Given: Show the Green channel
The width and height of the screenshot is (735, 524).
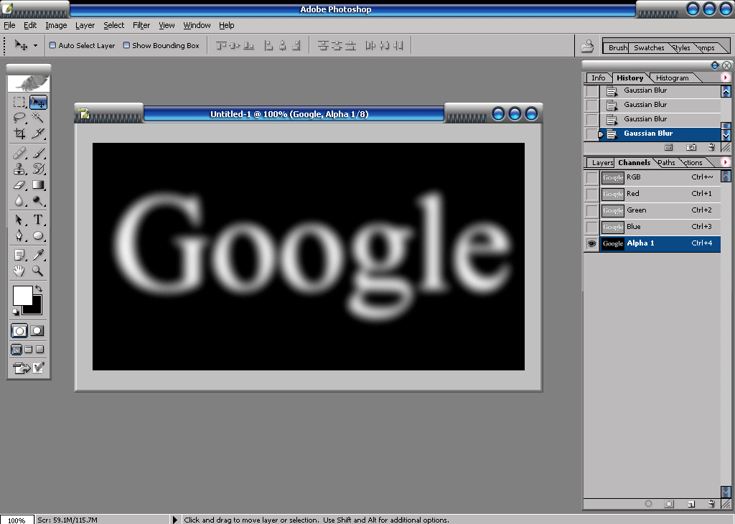Looking at the screenshot, I should pyautogui.click(x=592, y=210).
